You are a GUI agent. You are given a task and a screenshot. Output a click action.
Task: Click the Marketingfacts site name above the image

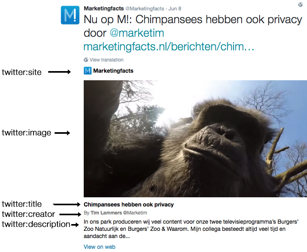(x=113, y=71)
